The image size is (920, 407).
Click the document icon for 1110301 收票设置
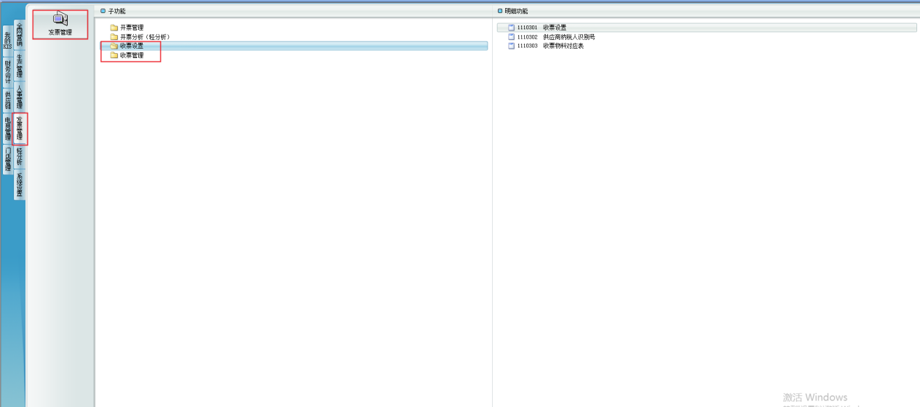tap(511, 28)
